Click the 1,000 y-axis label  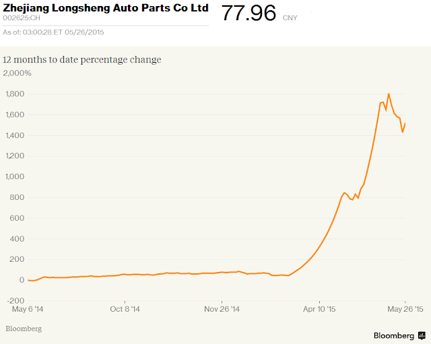(x=15, y=176)
